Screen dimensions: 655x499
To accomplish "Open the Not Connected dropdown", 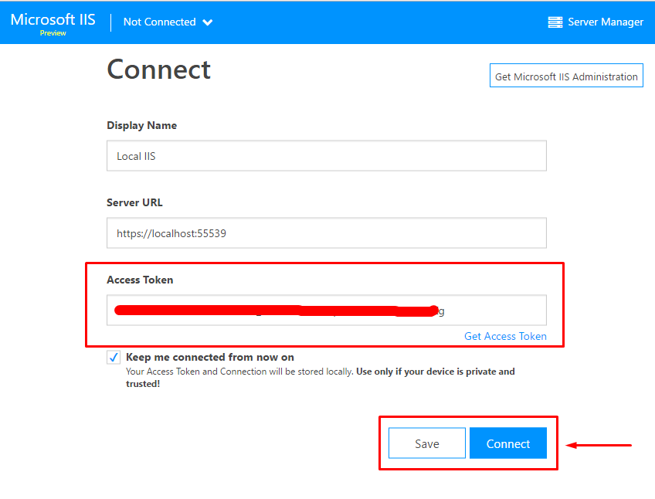I will click(168, 22).
